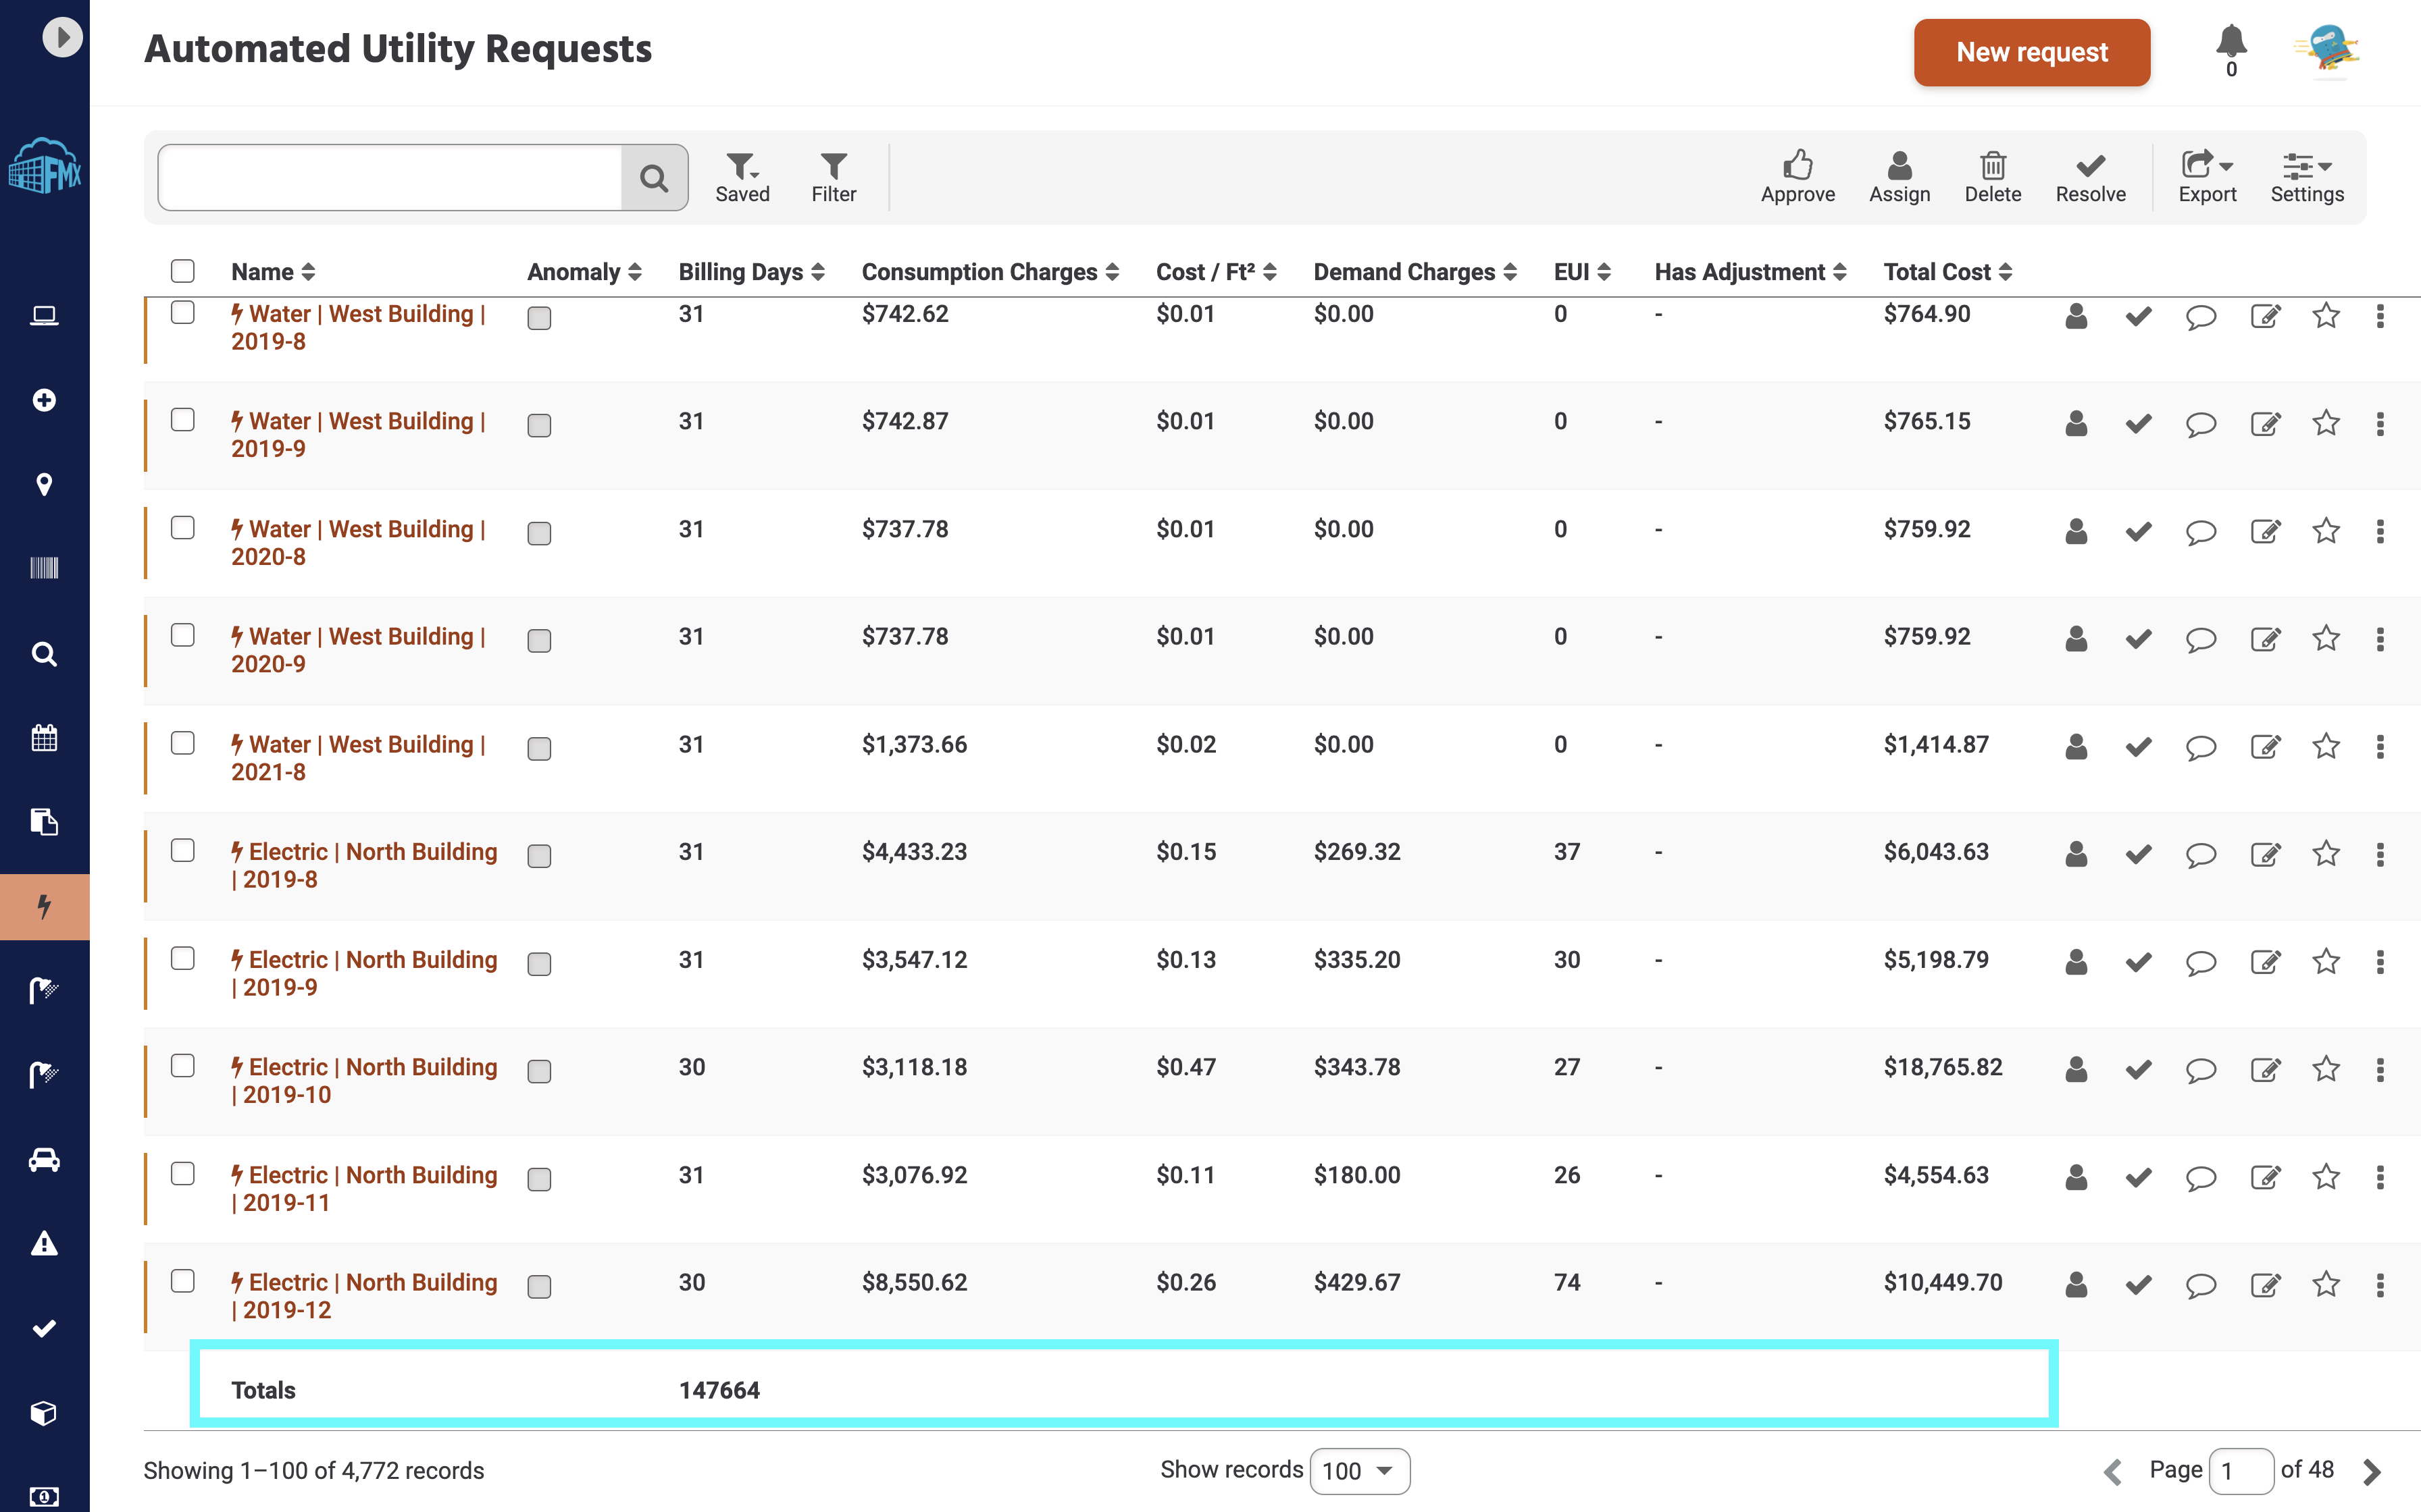2421x1512 pixels.
Task: Open the box package sidebar item
Action: pyautogui.click(x=44, y=1413)
